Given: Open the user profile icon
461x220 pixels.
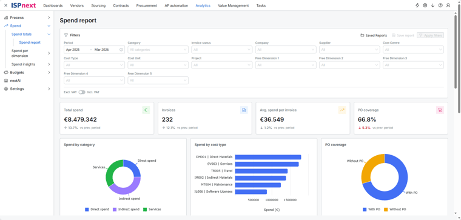Looking at the screenshot, I should tap(448, 5).
